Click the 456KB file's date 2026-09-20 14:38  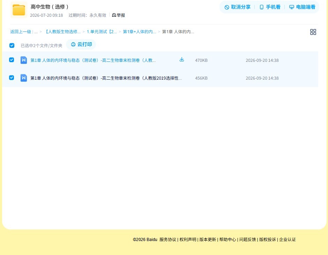[262, 78]
